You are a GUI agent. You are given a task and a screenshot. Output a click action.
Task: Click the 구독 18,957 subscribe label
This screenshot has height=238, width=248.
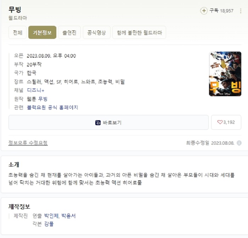coord(221,11)
